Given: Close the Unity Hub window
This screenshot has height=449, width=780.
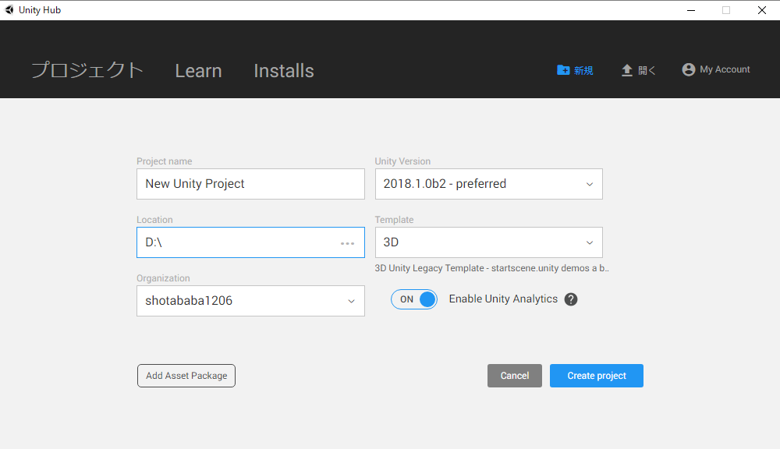Looking at the screenshot, I should click(x=761, y=10).
